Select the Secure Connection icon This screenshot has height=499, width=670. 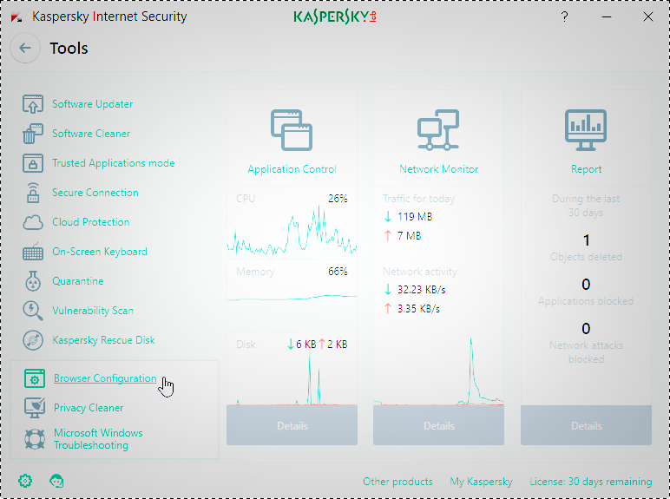tap(33, 193)
